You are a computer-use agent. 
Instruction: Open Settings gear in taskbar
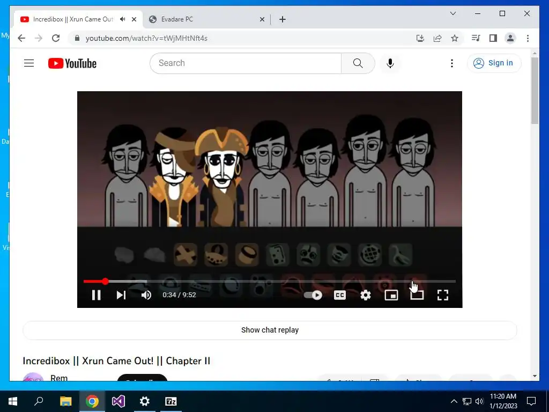tap(145, 401)
